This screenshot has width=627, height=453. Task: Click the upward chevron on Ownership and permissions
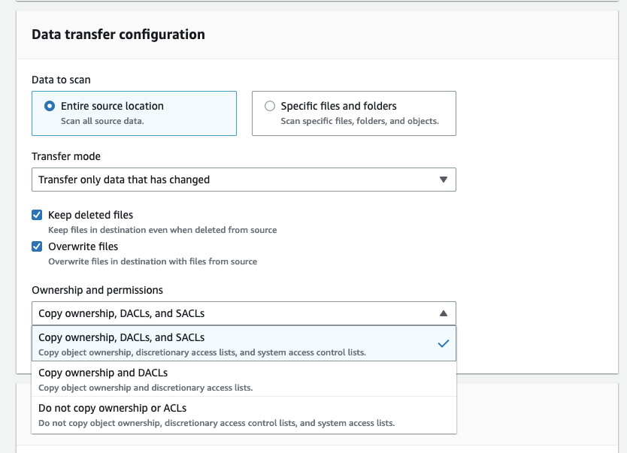[445, 313]
